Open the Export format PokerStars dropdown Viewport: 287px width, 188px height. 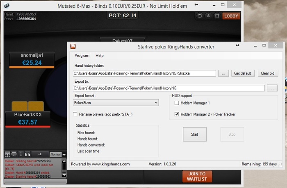click(116, 102)
